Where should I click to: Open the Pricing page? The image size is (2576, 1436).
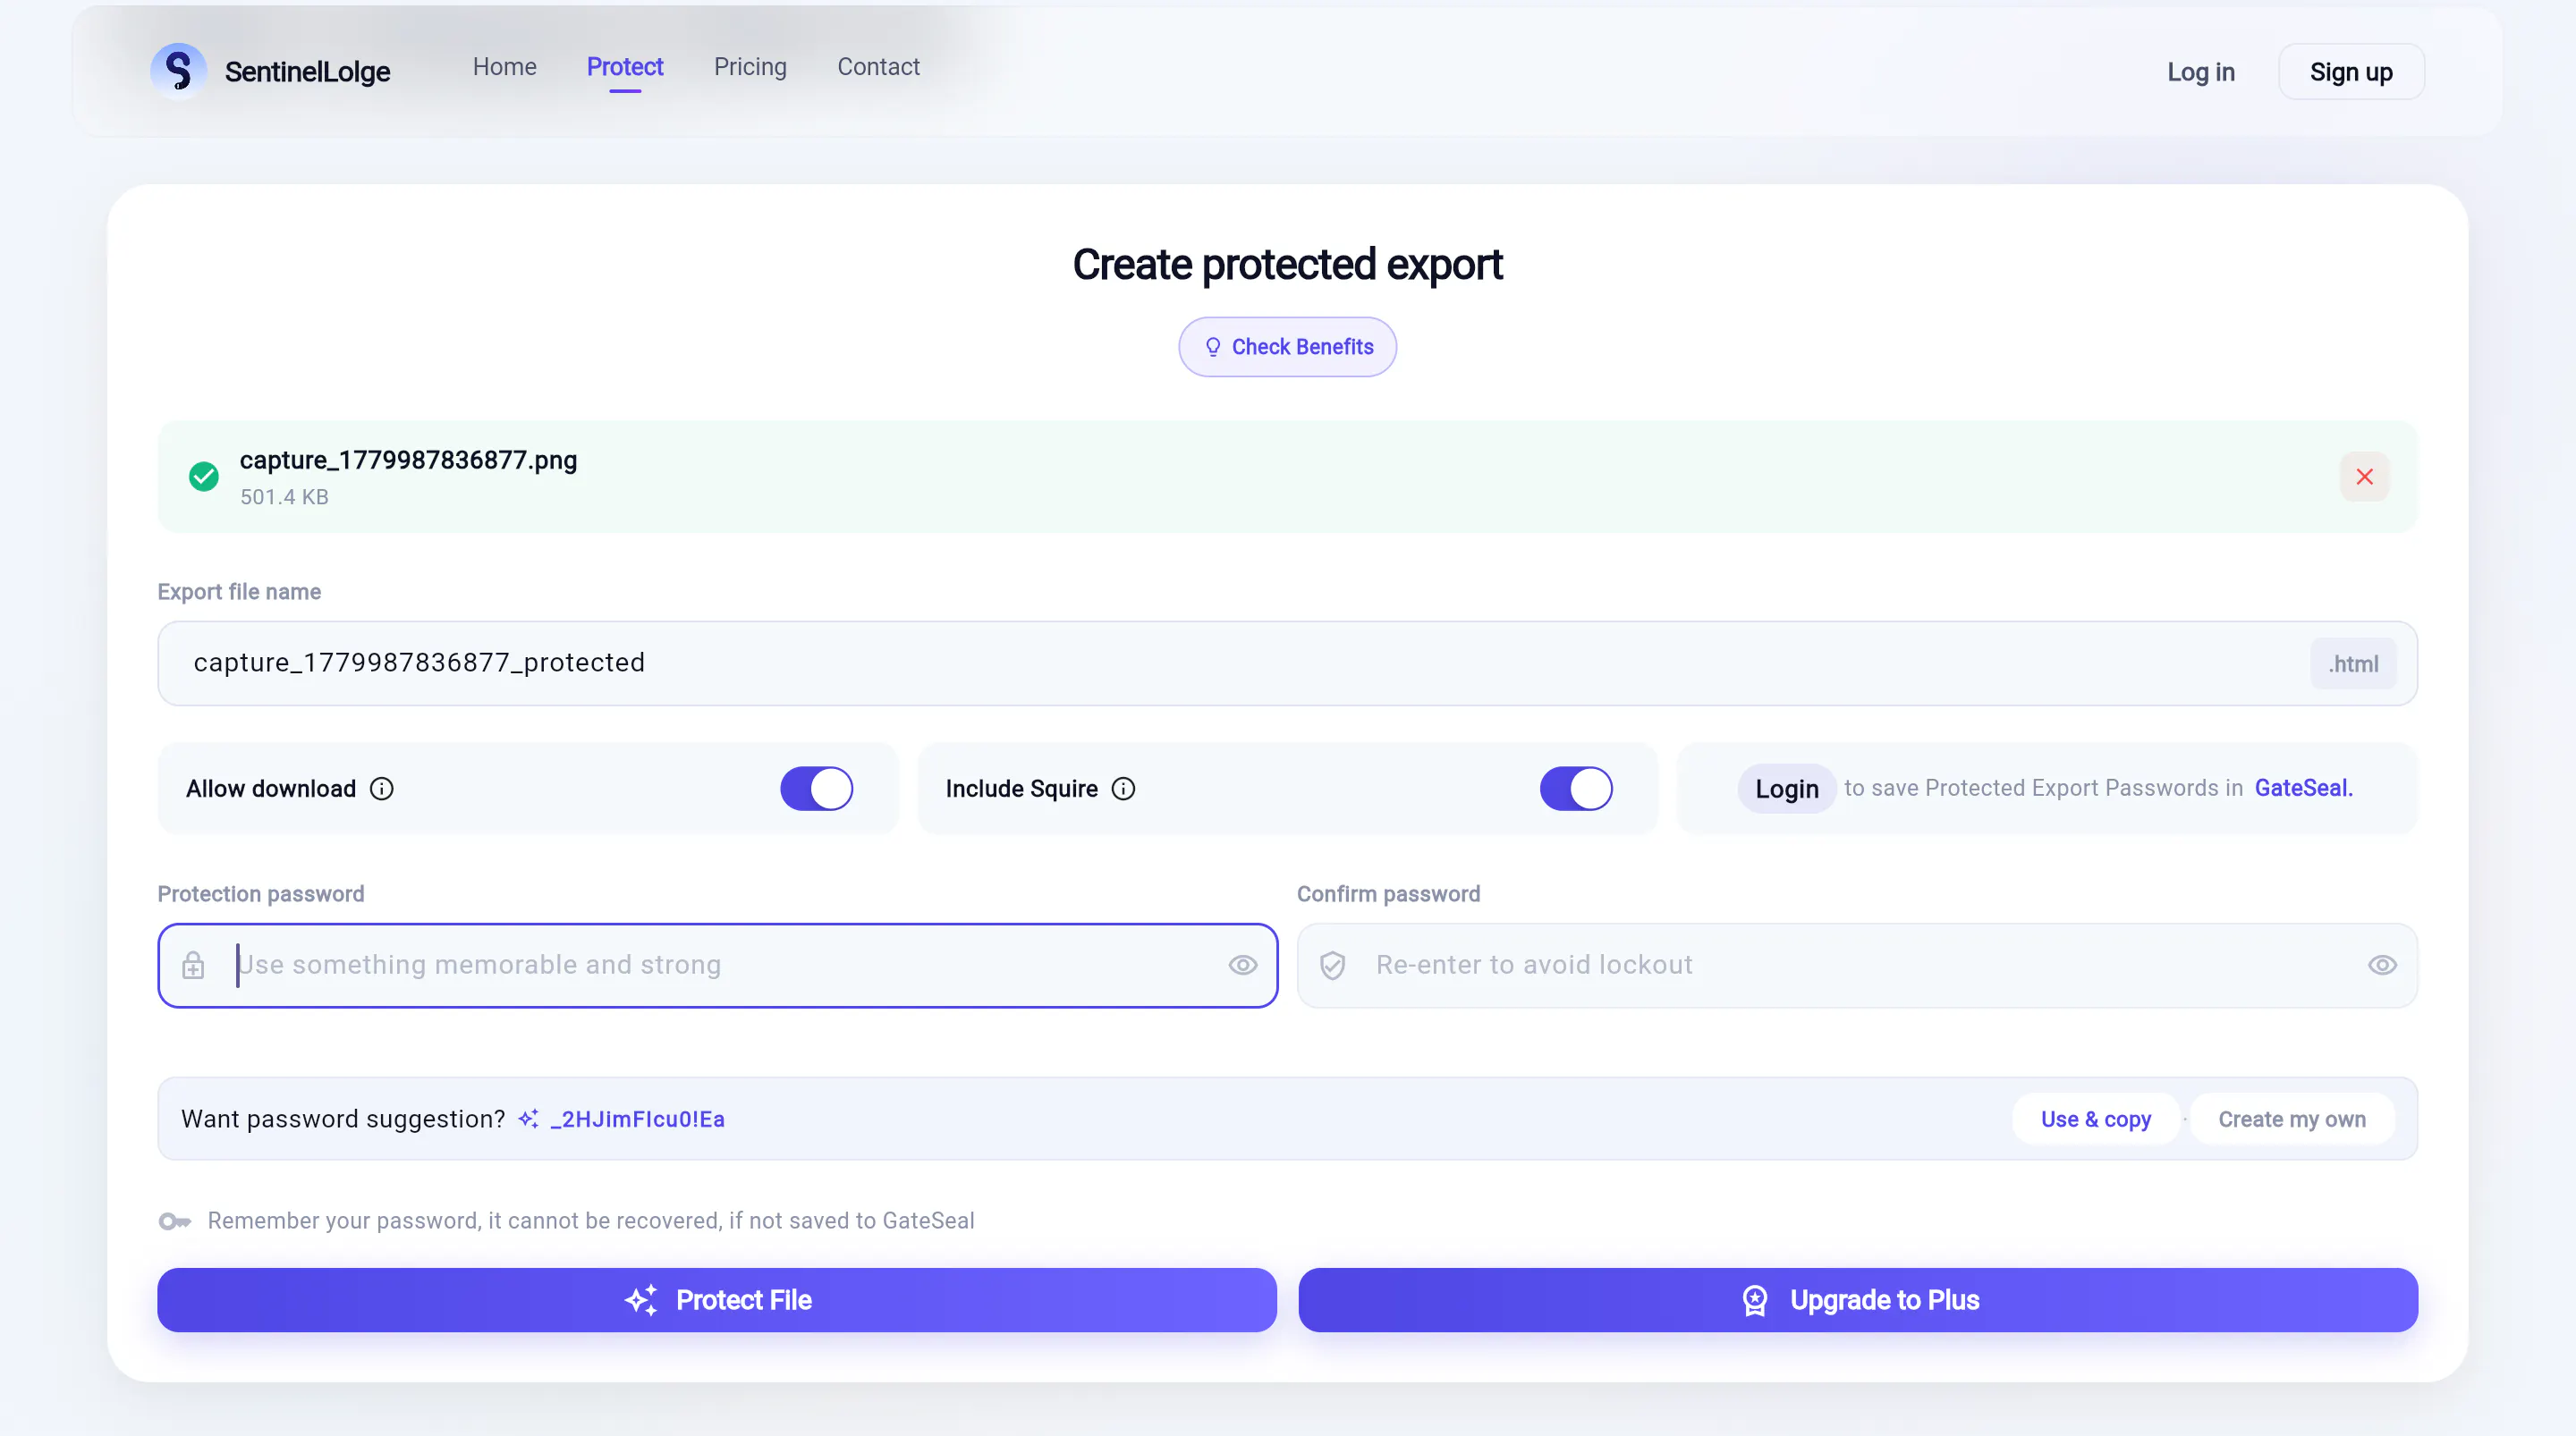[750, 67]
